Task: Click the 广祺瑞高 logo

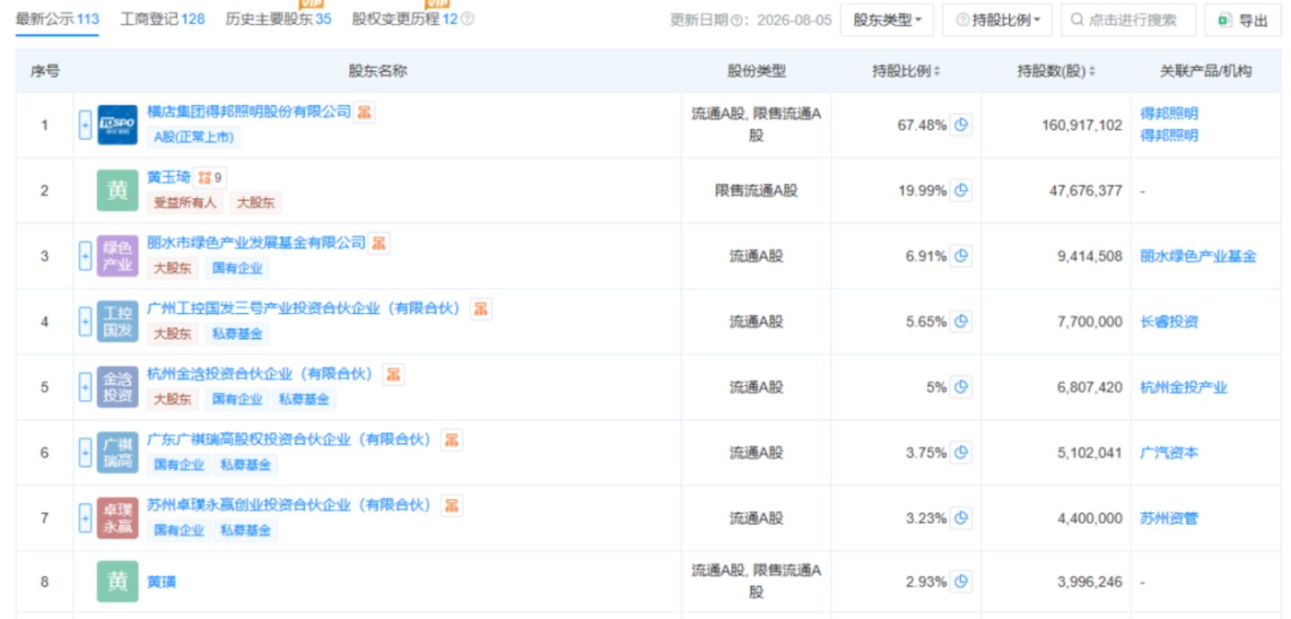Action: click(x=118, y=452)
